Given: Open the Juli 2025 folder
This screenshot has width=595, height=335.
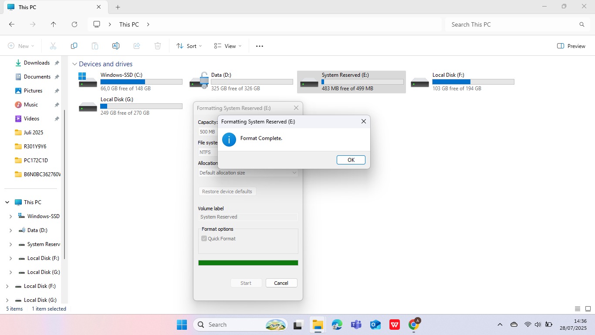Looking at the screenshot, I should (x=33, y=133).
